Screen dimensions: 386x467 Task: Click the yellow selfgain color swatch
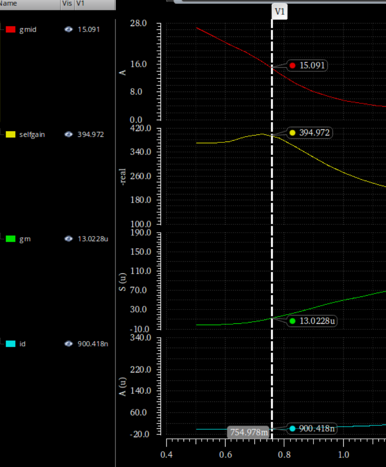tap(11, 134)
